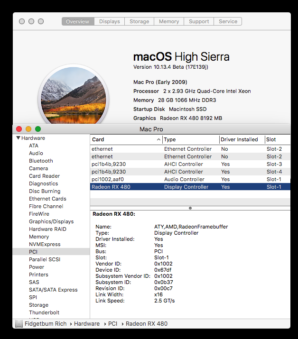The width and height of the screenshot is (298, 339).
Task: Select PCI in the sidebar
Action: 51,252
